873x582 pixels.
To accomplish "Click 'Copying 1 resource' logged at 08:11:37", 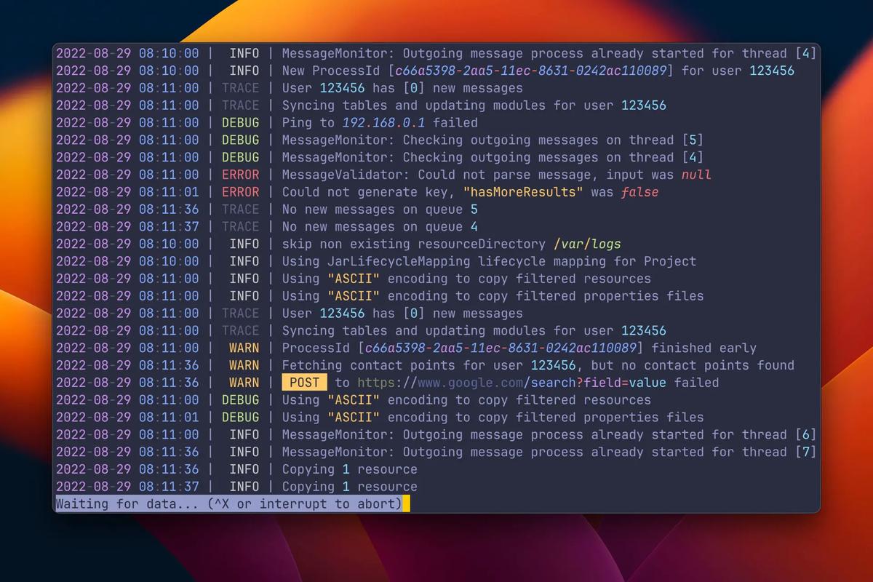I will tap(350, 487).
